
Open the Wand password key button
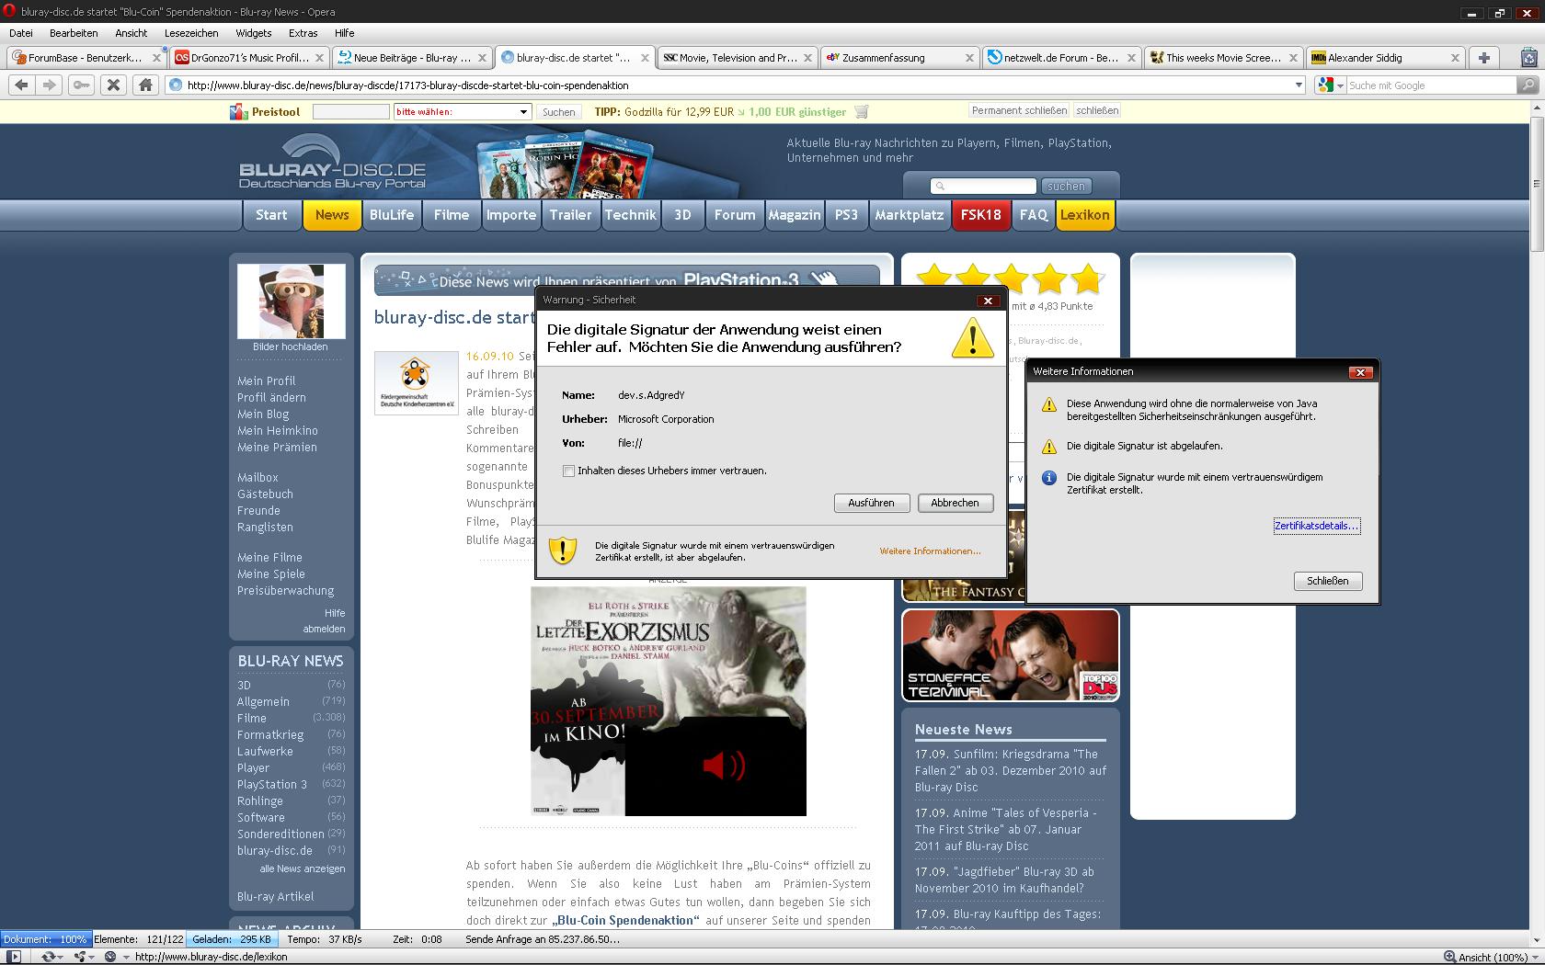tap(81, 85)
